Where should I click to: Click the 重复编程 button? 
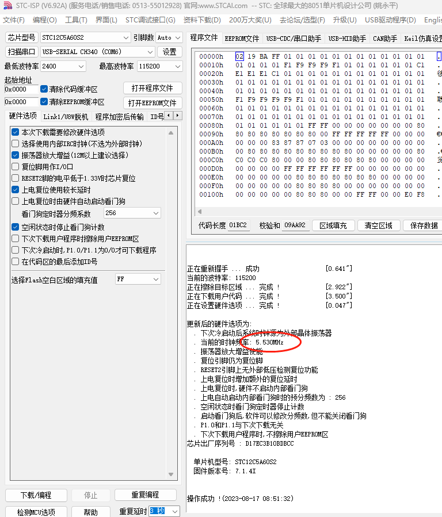pyautogui.click(x=145, y=495)
